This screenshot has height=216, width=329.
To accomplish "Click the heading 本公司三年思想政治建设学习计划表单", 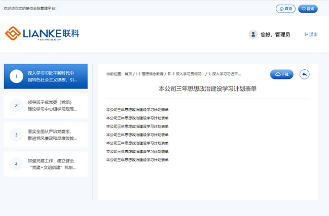I will click(x=207, y=89).
